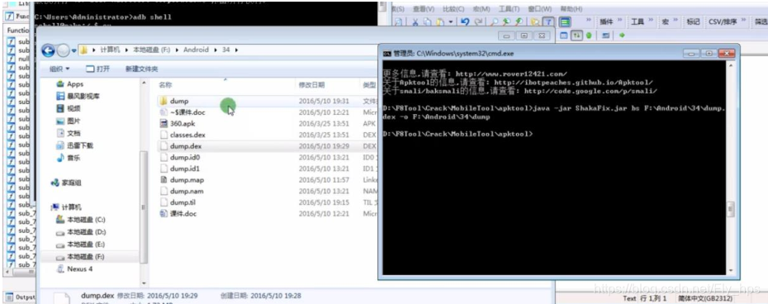Open the 查看(V) menu

(x=423, y=9)
